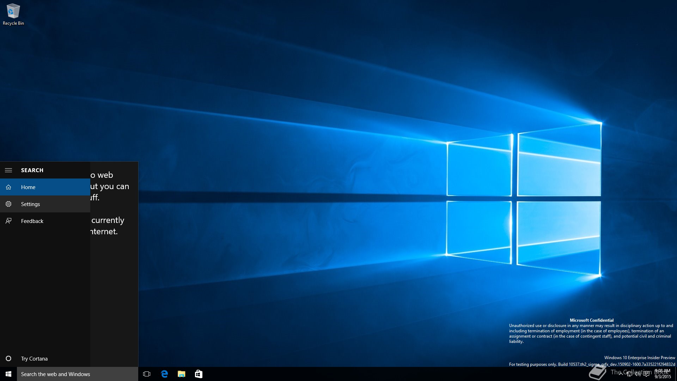
Task: Open File Explorer from taskbar
Action: click(x=181, y=374)
